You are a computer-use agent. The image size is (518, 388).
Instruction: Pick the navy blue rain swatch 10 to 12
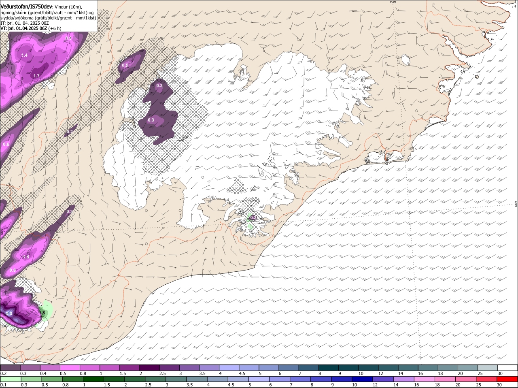[362, 379]
